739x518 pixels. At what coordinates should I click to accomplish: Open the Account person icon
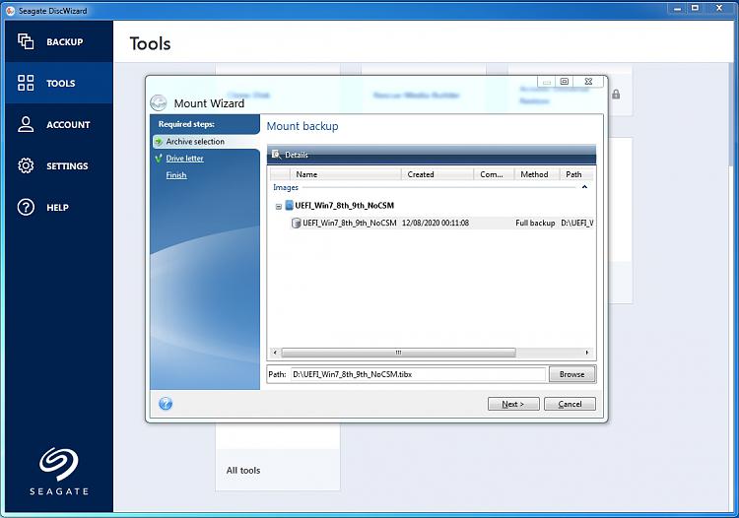pos(26,124)
